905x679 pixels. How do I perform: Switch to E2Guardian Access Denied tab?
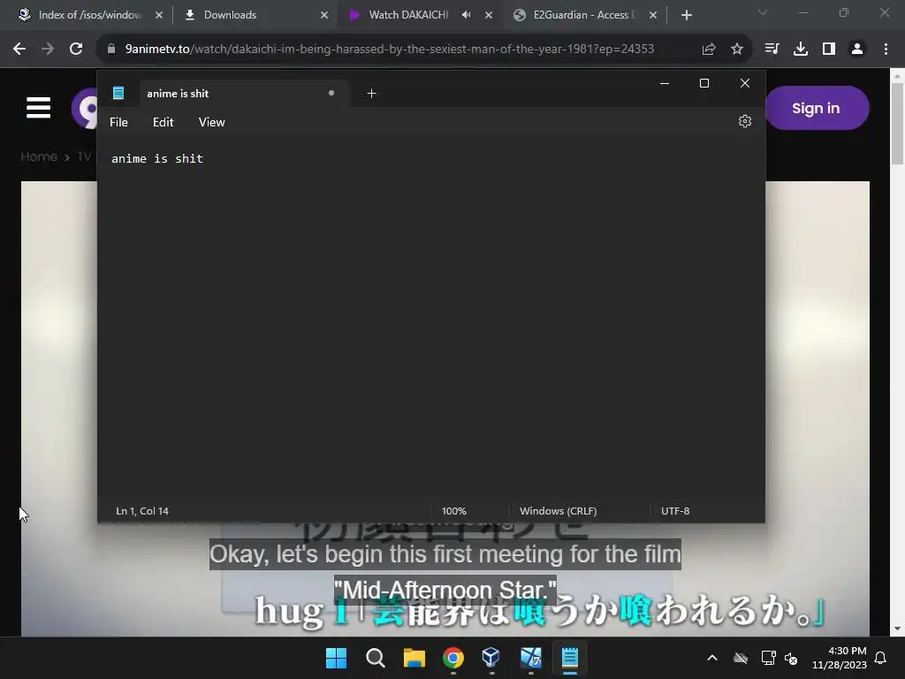pyautogui.click(x=583, y=15)
